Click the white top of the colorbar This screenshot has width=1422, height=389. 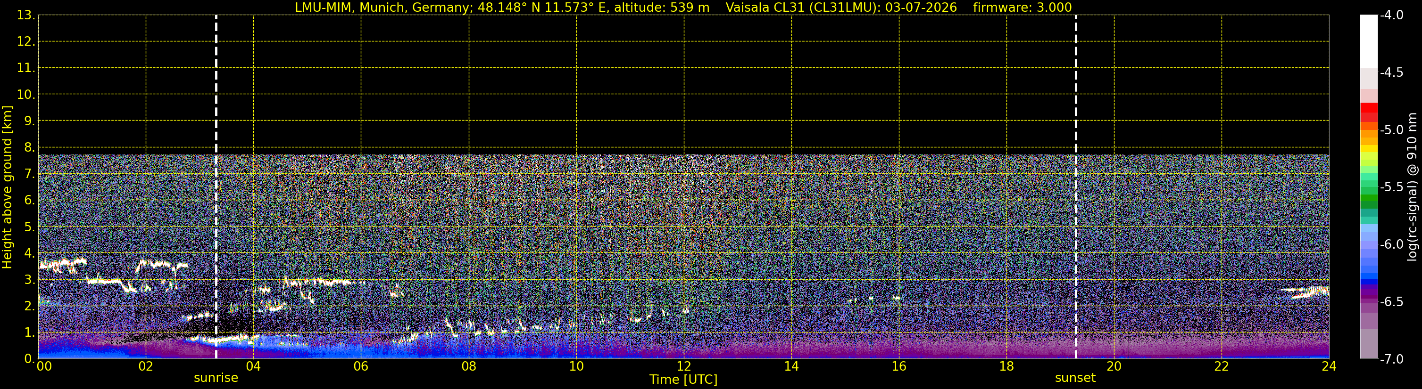[x=1369, y=41]
